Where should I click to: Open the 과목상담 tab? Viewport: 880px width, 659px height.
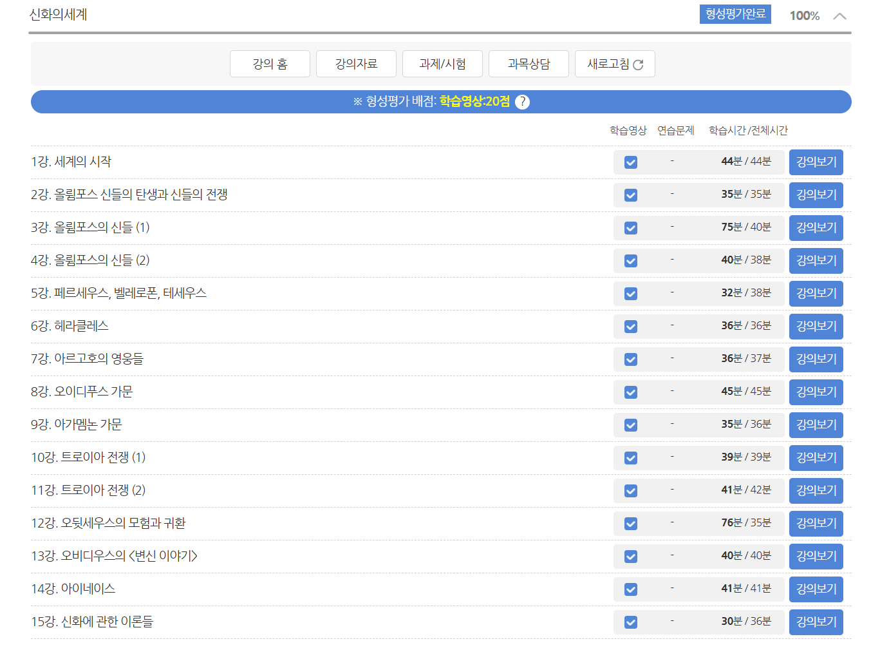click(529, 64)
